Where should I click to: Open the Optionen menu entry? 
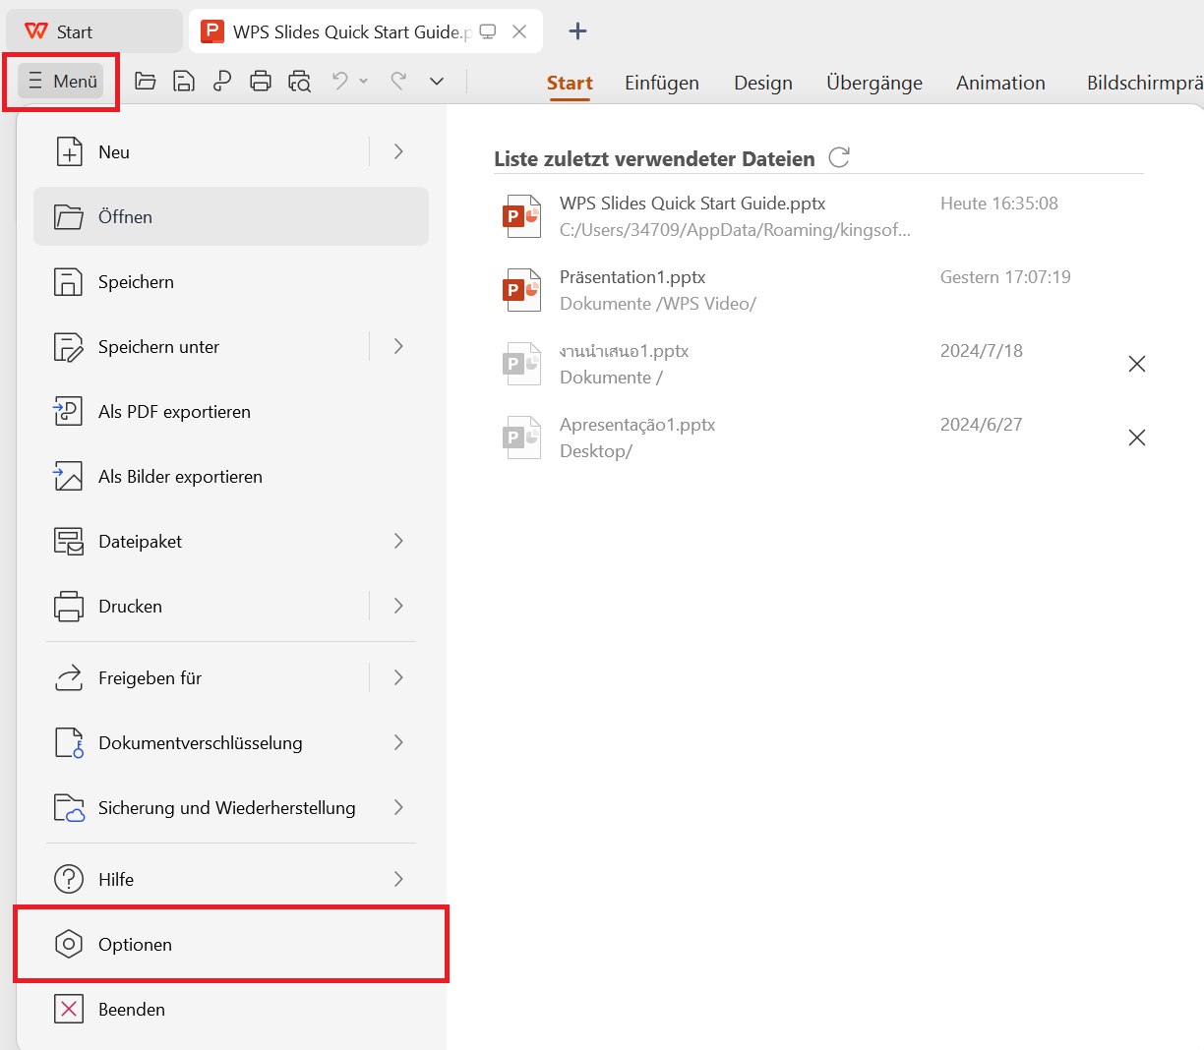click(135, 945)
